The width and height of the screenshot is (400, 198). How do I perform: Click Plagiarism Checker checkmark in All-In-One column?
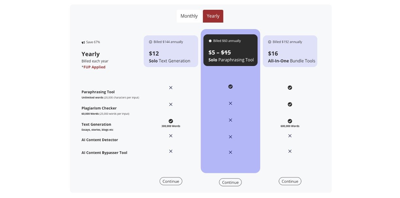[290, 105]
